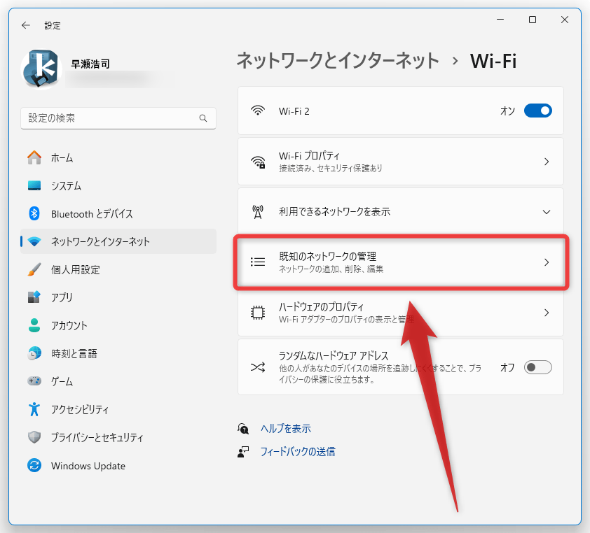This screenshot has height=533, width=590.
Task: Click the shuffle icon for ランダムなハードウェア アドレス
Action: click(x=258, y=367)
